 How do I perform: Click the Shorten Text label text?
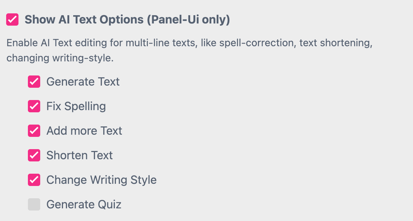[80, 155]
